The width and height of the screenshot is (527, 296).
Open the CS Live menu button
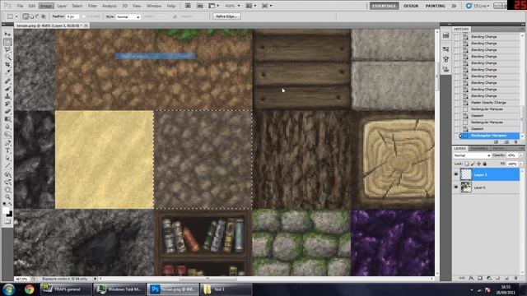pos(478,6)
